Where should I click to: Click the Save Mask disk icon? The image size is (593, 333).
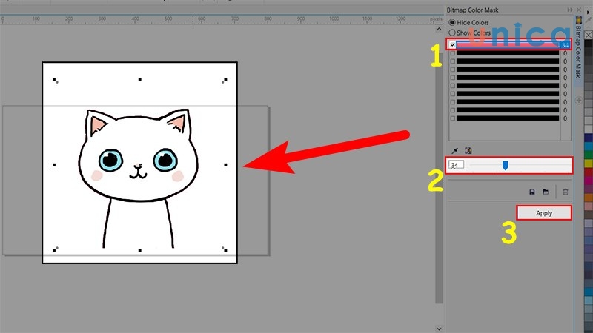[x=532, y=192]
